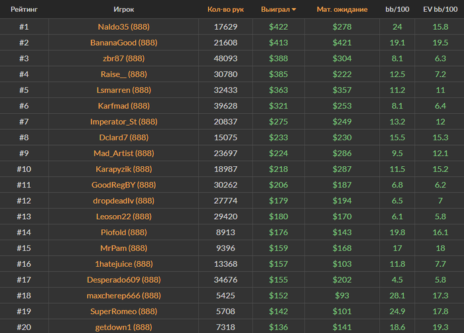Select expectation value $278
The image size is (464, 333).
(x=342, y=27)
